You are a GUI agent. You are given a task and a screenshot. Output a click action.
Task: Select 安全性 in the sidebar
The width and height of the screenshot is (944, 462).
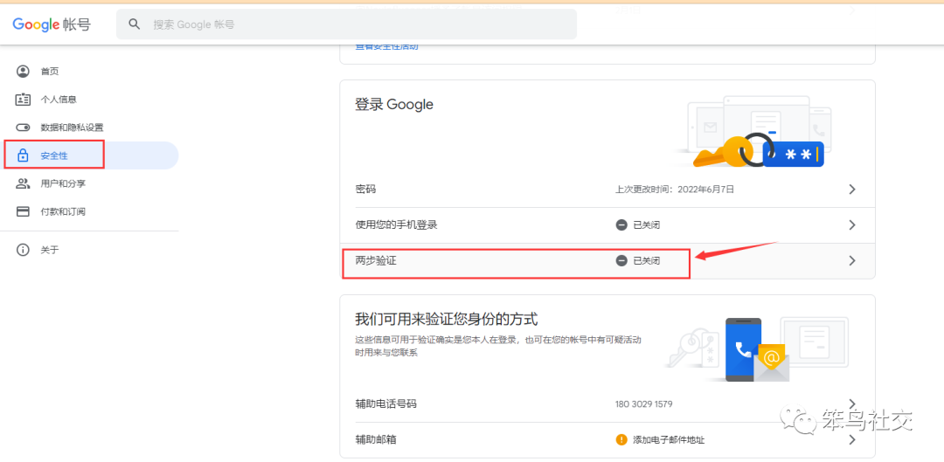tap(89, 155)
